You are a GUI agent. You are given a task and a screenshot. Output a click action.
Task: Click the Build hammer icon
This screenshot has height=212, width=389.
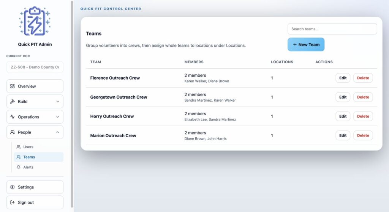coord(13,102)
